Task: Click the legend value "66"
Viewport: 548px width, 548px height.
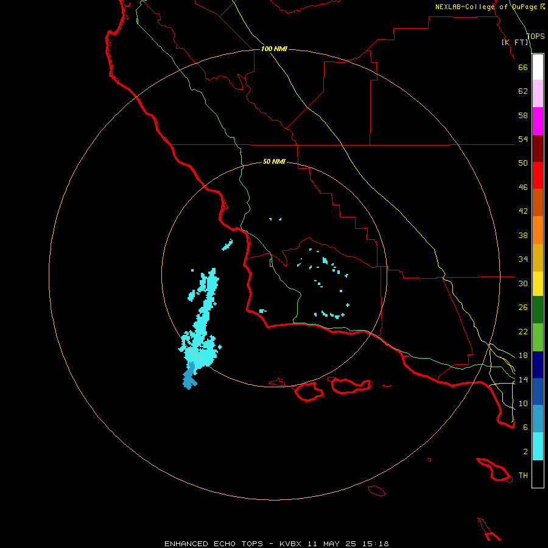Action: (x=523, y=67)
